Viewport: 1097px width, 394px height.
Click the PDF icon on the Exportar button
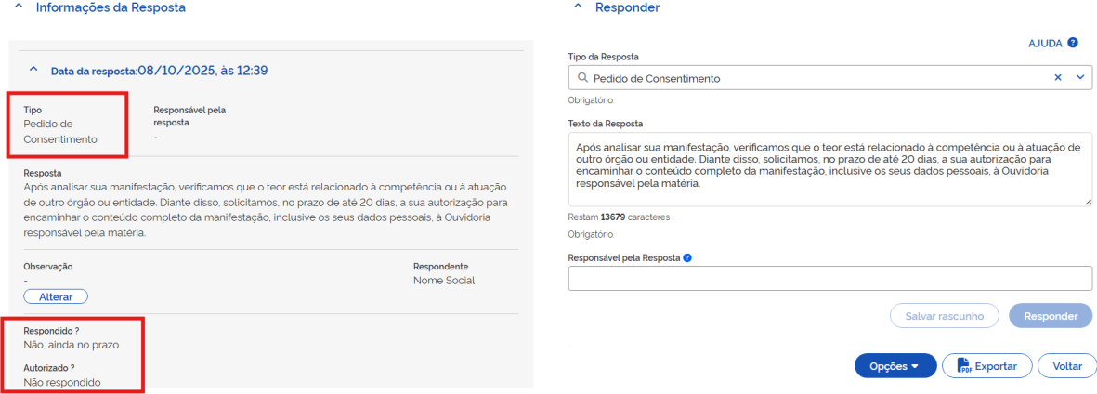click(963, 366)
